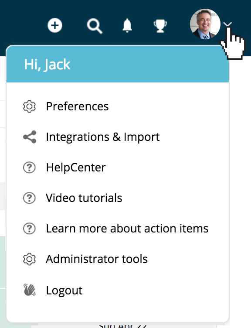
Task: Click the question mark icon beside HelpCenter
Action: tap(29, 167)
